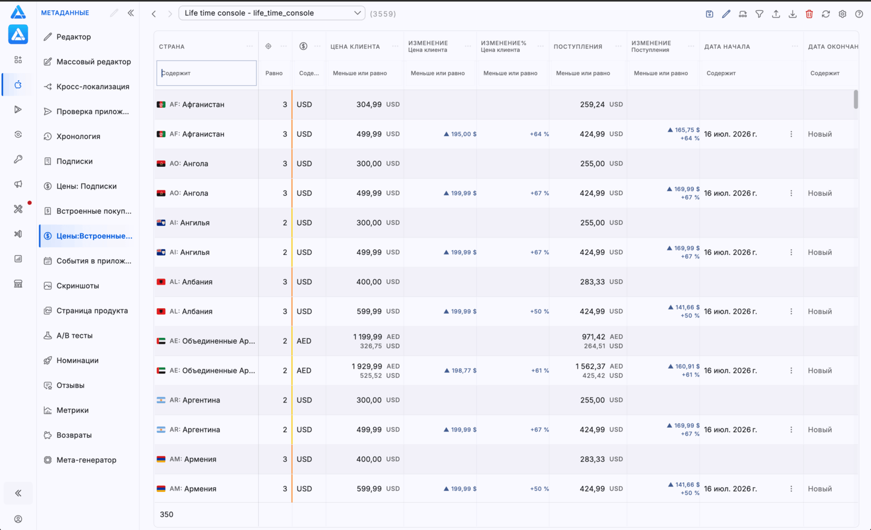Click the table vertical scrollbar thumb
Image resolution: width=871 pixels, height=530 pixels.
[855, 99]
